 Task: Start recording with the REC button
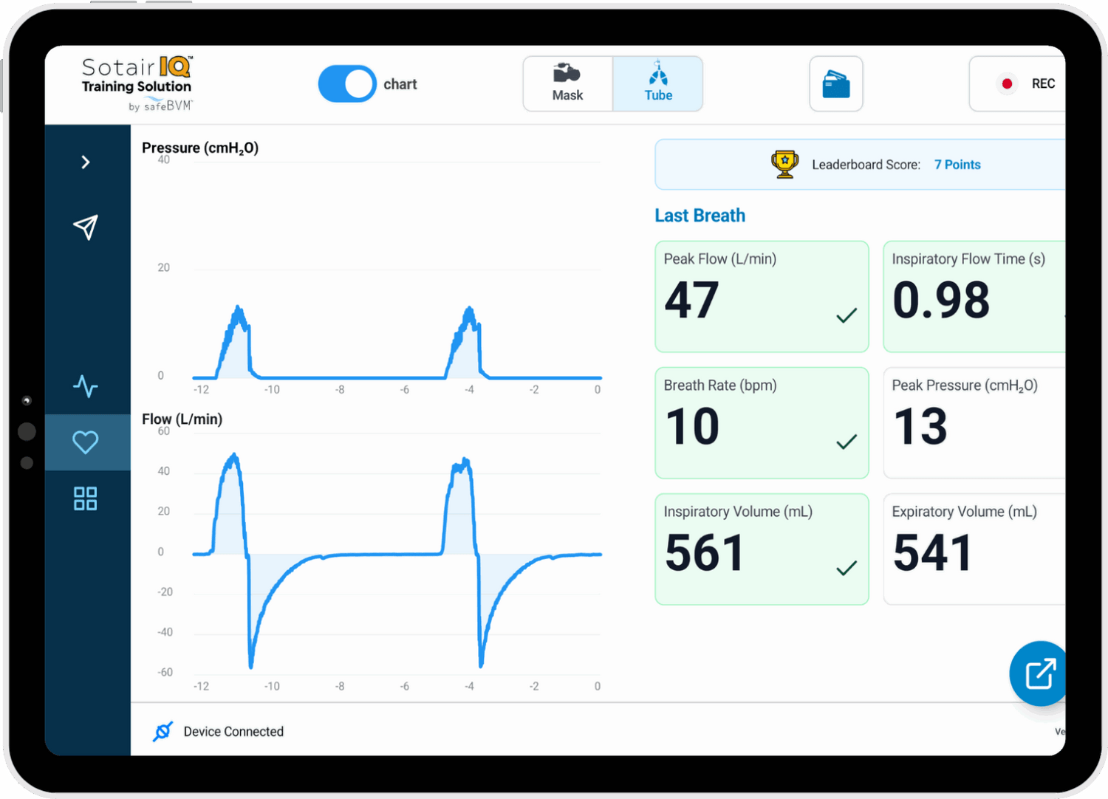point(1025,84)
